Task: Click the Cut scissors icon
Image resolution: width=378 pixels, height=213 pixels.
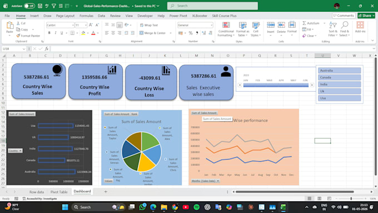Action: 18,23
